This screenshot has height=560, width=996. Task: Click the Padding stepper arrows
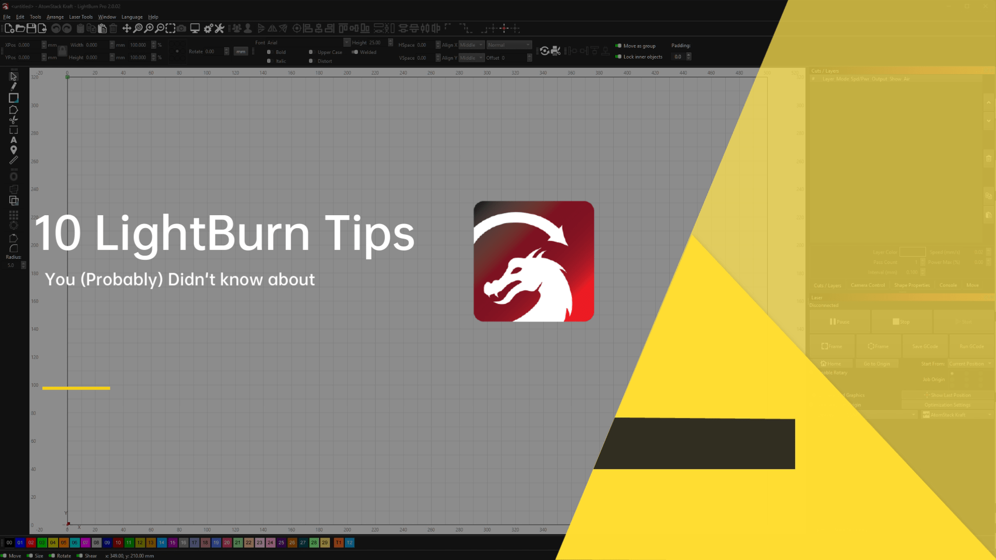click(x=689, y=57)
